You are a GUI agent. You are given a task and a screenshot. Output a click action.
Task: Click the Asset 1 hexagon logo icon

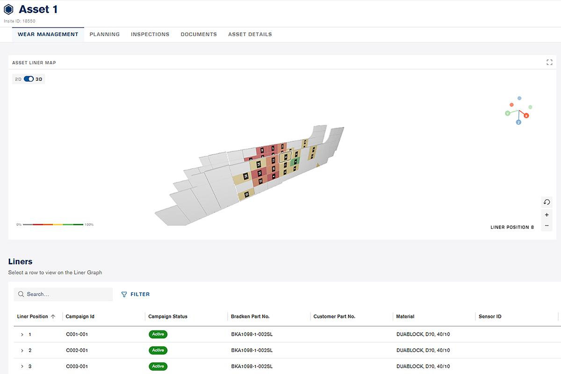(8, 9)
